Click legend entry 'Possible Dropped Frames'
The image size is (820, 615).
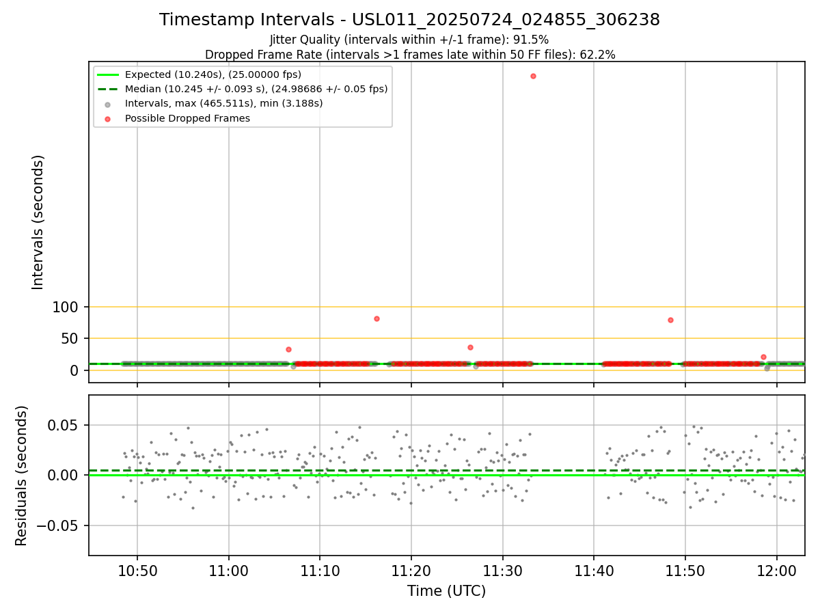pos(187,118)
